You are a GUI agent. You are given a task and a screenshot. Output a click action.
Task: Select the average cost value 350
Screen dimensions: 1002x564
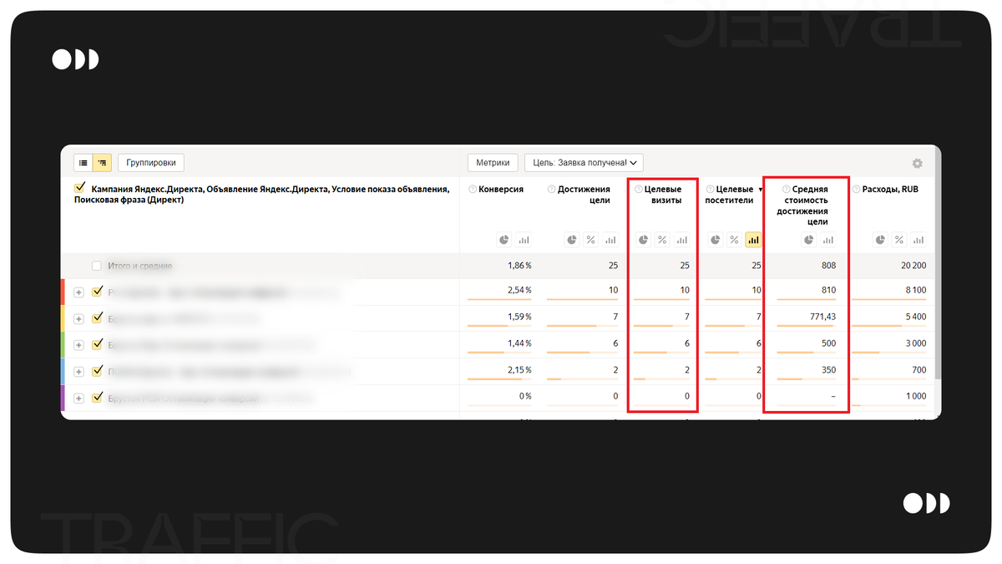pyautogui.click(x=828, y=369)
